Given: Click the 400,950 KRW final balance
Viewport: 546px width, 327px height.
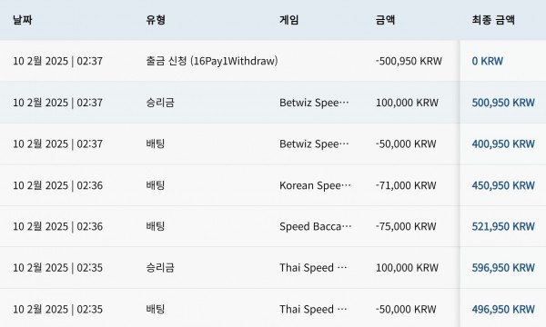Looking at the screenshot, I should [x=503, y=144].
